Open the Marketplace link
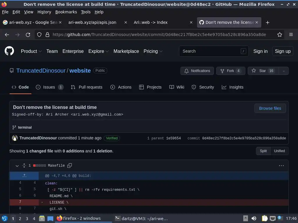298x223 pixels. click(x=126, y=51)
